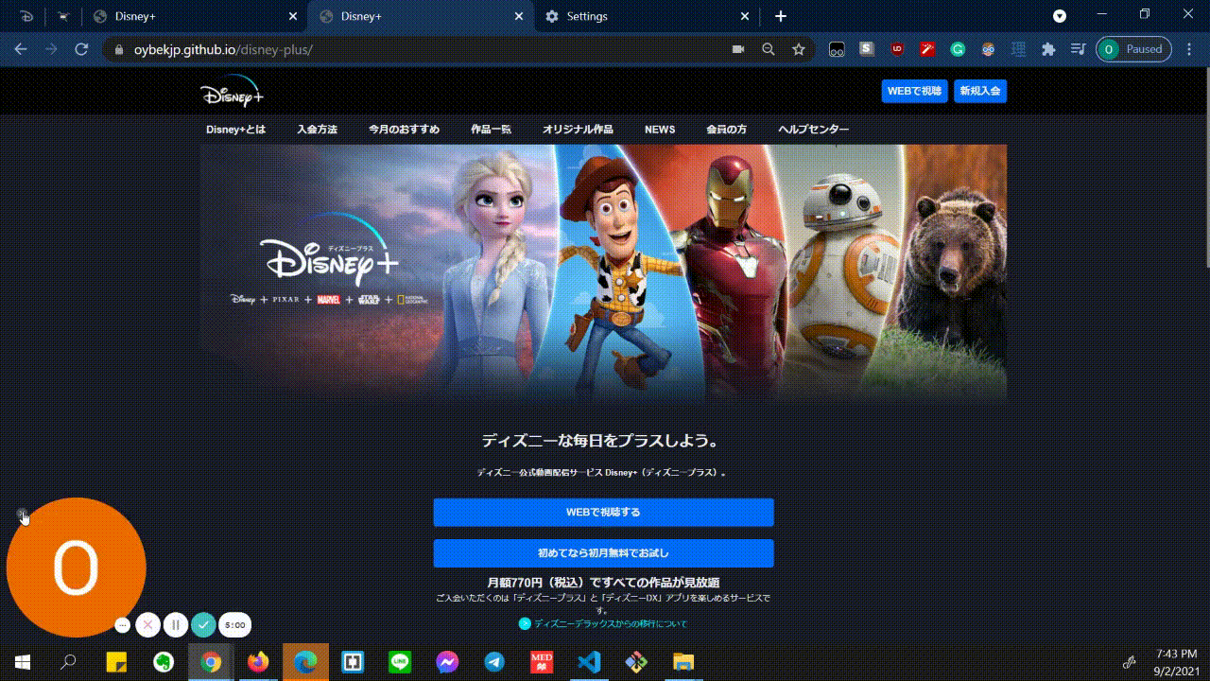Click the address bar URL
This screenshot has width=1210, height=681.
pos(223,49)
